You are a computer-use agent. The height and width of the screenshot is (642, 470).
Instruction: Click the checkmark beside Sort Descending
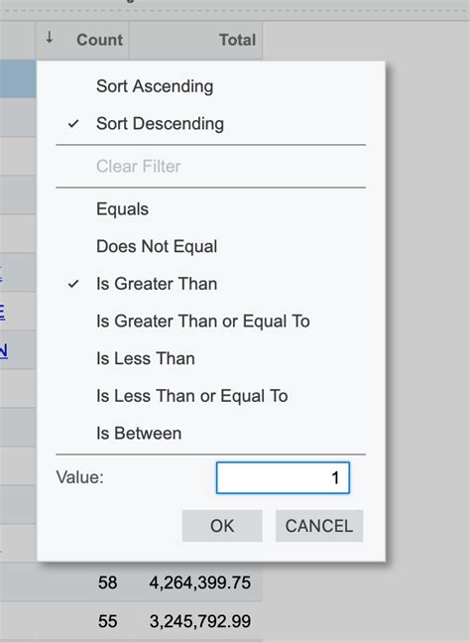click(73, 124)
